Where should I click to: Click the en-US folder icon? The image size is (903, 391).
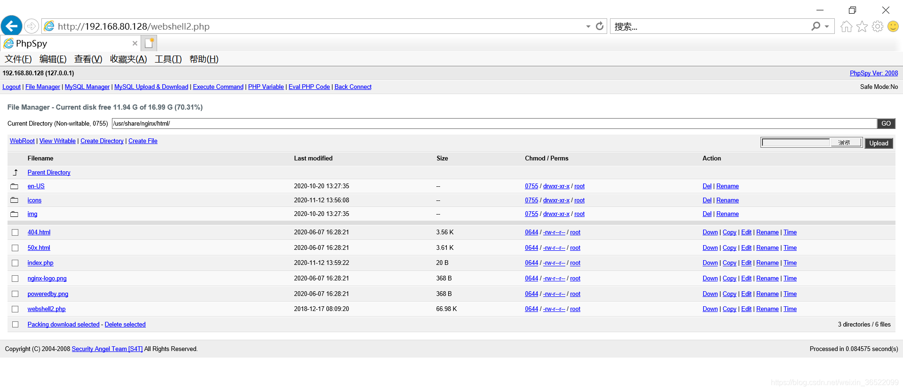coord(15,186)
